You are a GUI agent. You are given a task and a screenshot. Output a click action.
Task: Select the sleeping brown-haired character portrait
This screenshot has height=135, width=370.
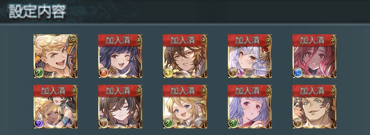tap(120, 107)
